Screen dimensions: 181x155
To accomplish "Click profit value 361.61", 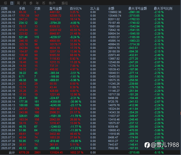I will tap(54, 145).
